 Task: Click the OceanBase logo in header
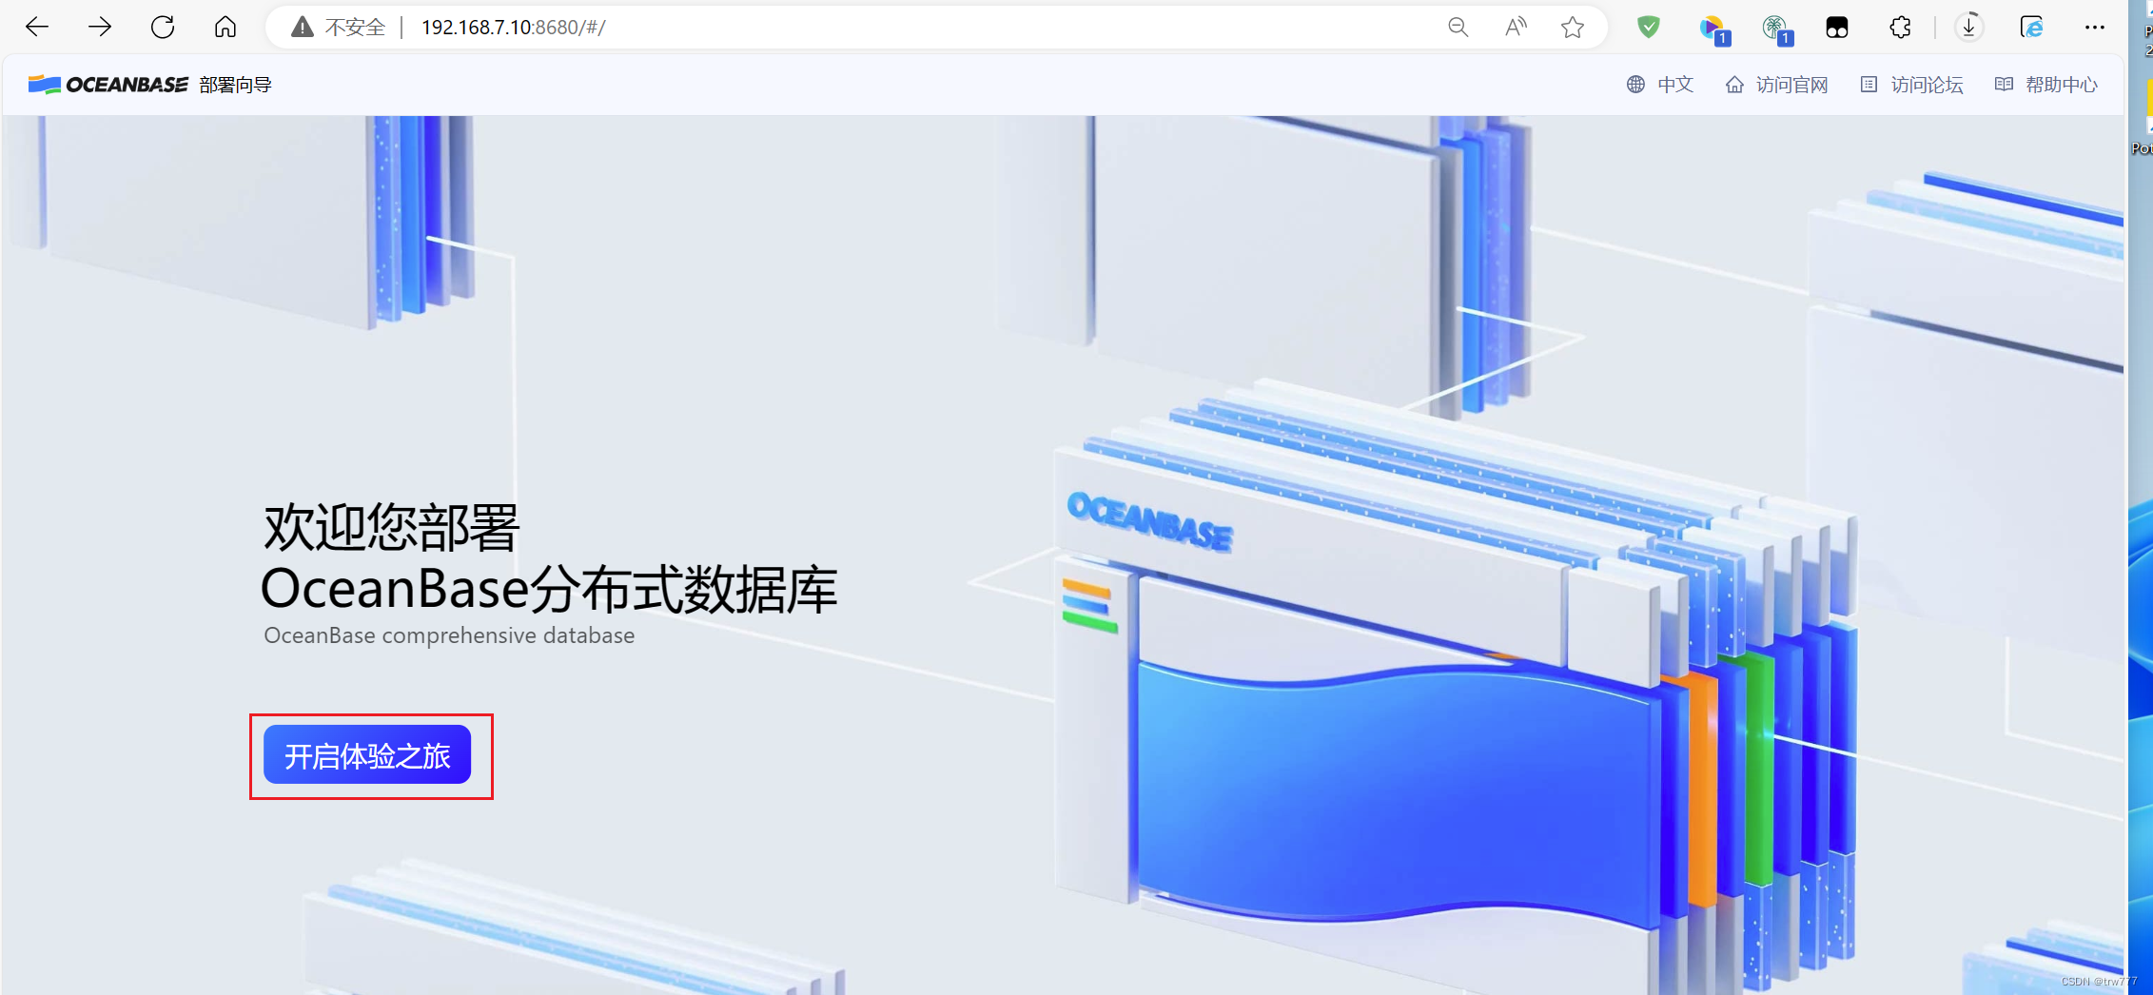tap(108, 85)
